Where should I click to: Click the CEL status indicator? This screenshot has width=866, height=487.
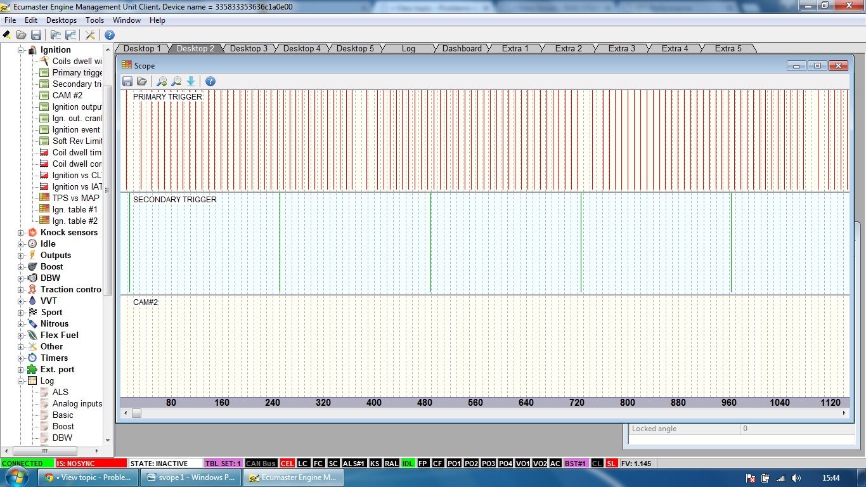pyautogui.click(x=287, y=464)
